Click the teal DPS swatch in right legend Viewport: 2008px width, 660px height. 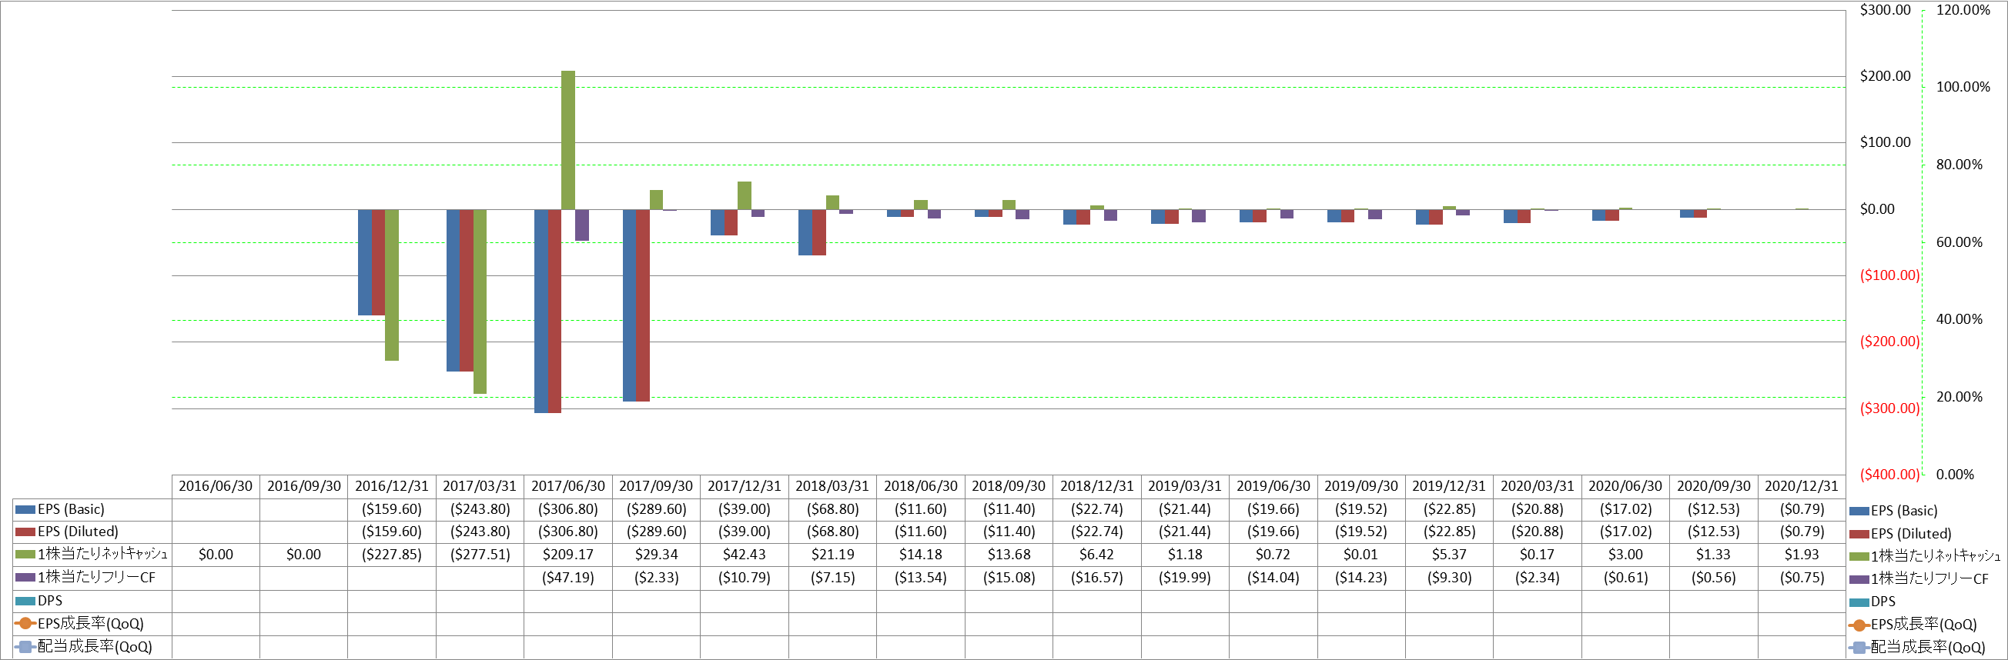coord(1859,602)
